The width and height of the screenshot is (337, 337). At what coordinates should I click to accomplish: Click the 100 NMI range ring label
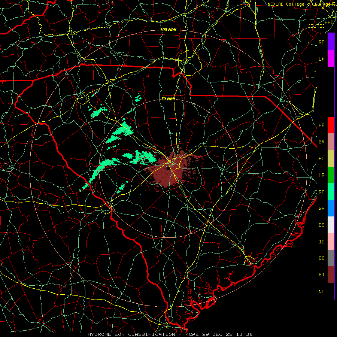click(168, 30)
